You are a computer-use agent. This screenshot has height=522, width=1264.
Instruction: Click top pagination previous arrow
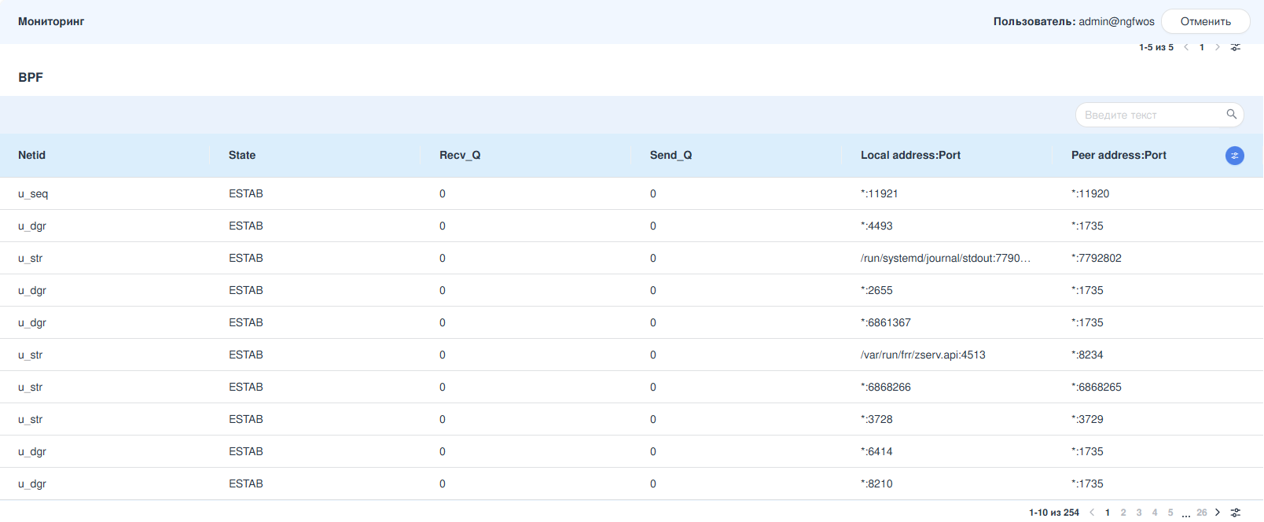(x=1186, y=47)
